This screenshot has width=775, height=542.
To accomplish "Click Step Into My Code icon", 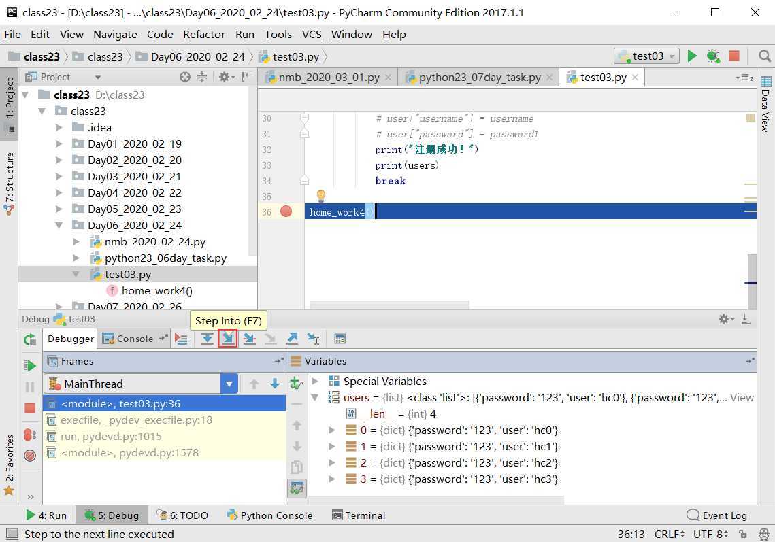I will [250, 339].
